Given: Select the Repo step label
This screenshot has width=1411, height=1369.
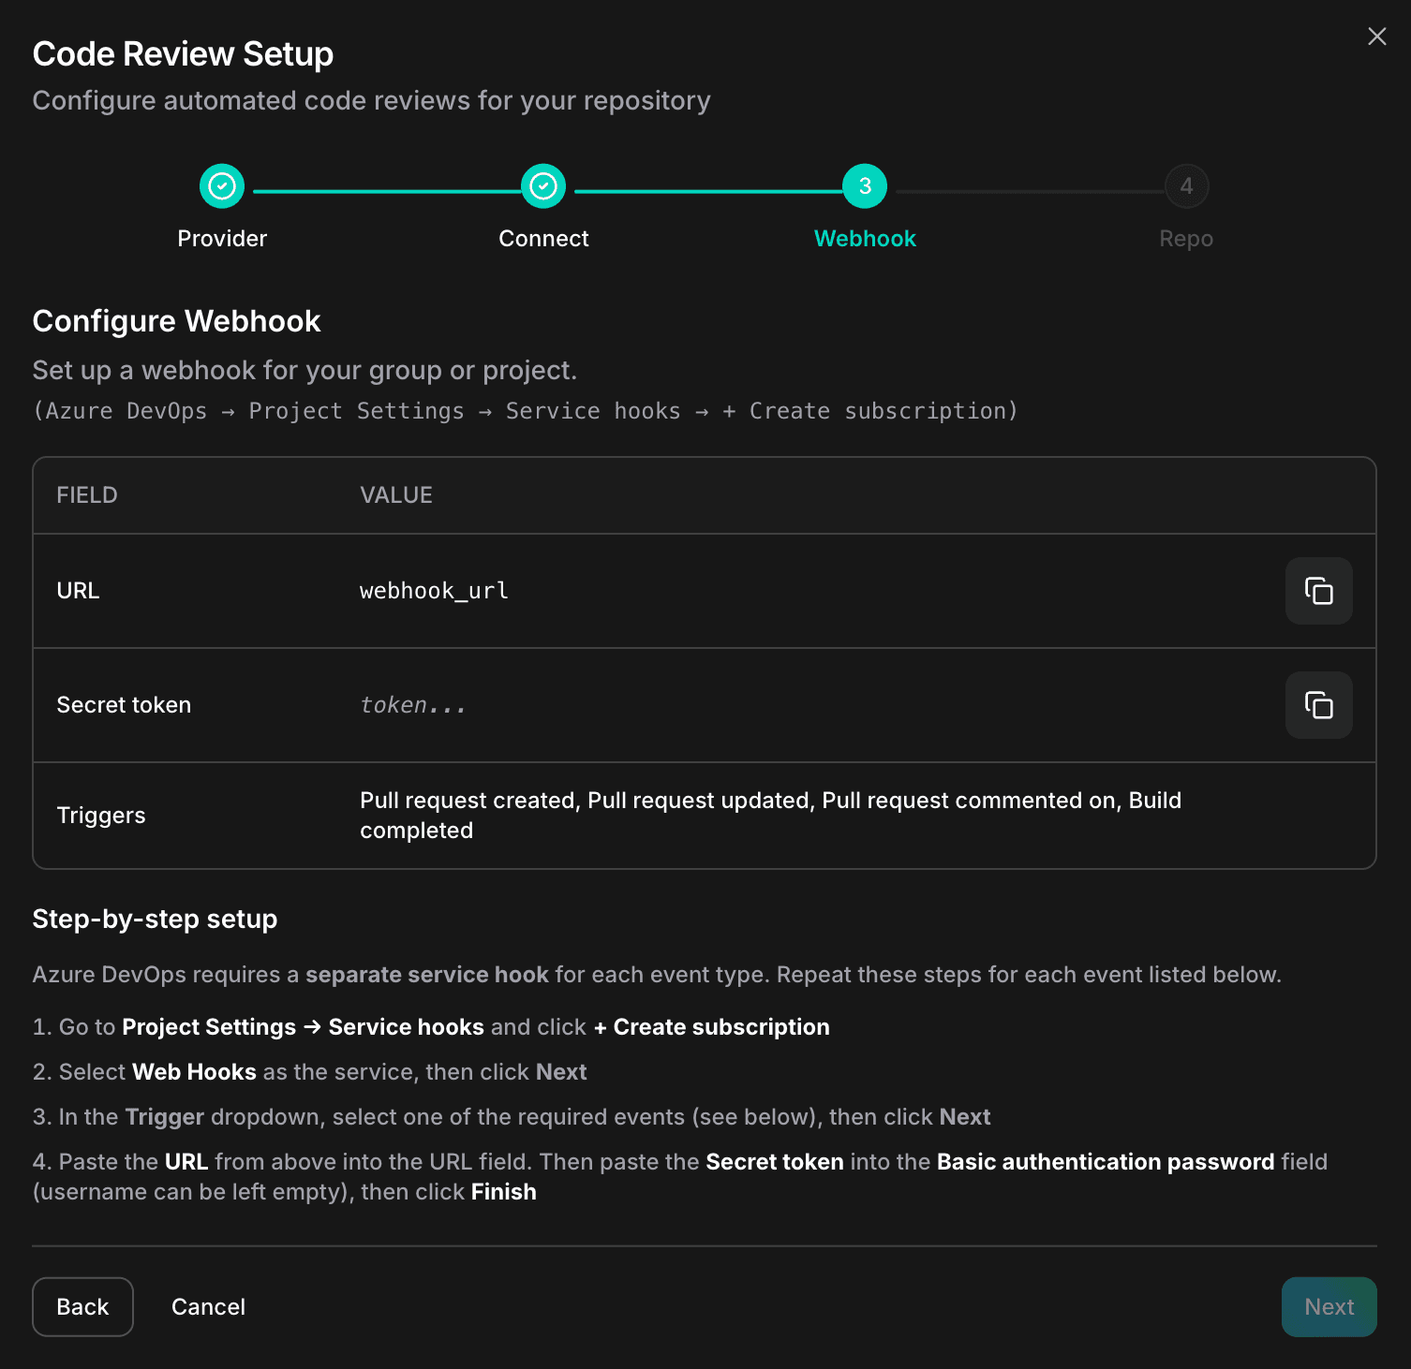Looking at the screenshot, I should pos(1185,238).
